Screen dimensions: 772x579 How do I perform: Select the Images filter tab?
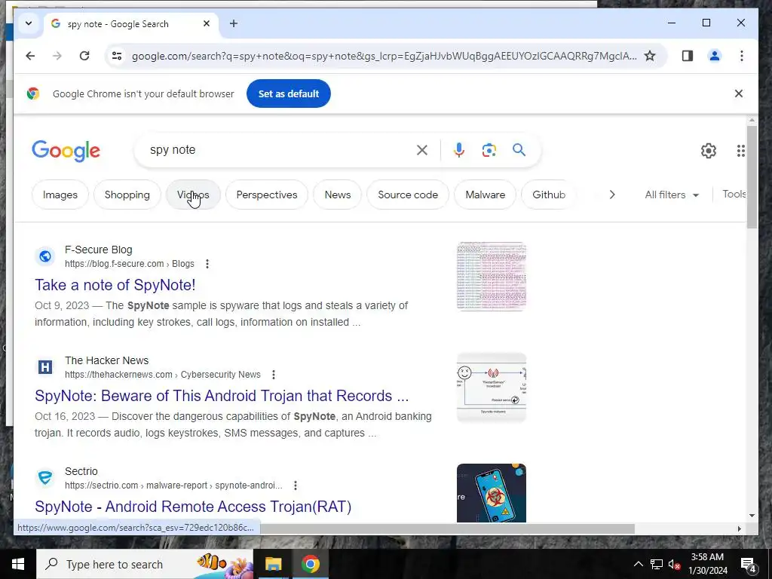click(60, 195)
